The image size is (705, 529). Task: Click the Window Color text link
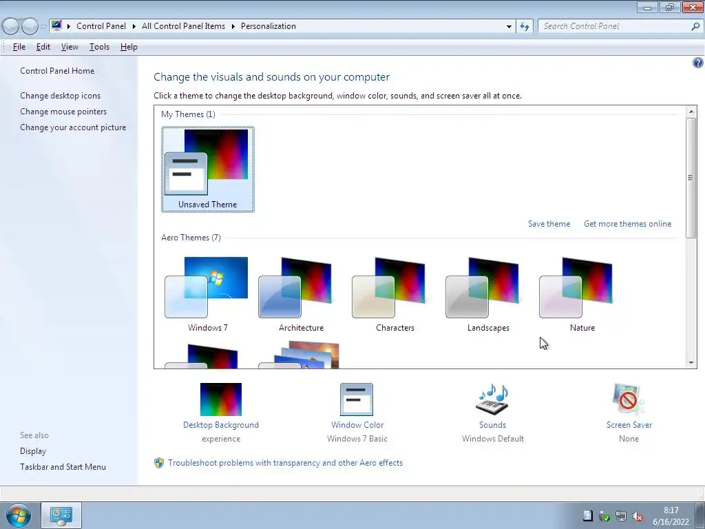click(357, 424)
